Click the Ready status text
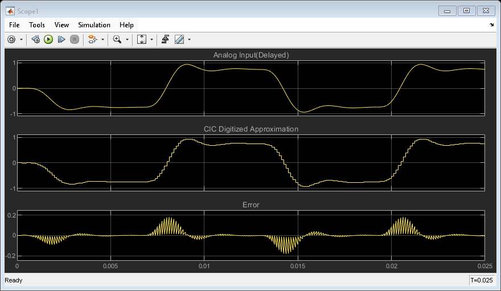 (14, 280)
